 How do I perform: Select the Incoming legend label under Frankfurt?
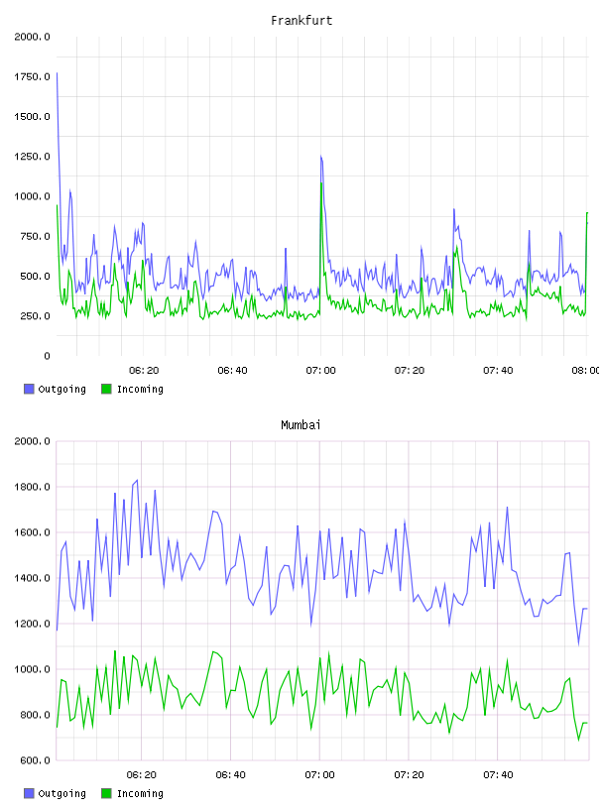(140, 390)
